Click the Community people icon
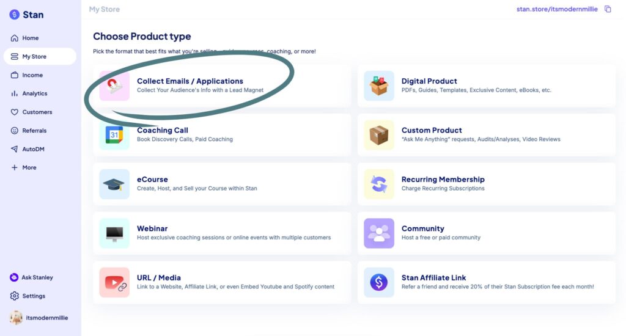The image size is (626, 336). pyautogui.click(x=379, y=233)
